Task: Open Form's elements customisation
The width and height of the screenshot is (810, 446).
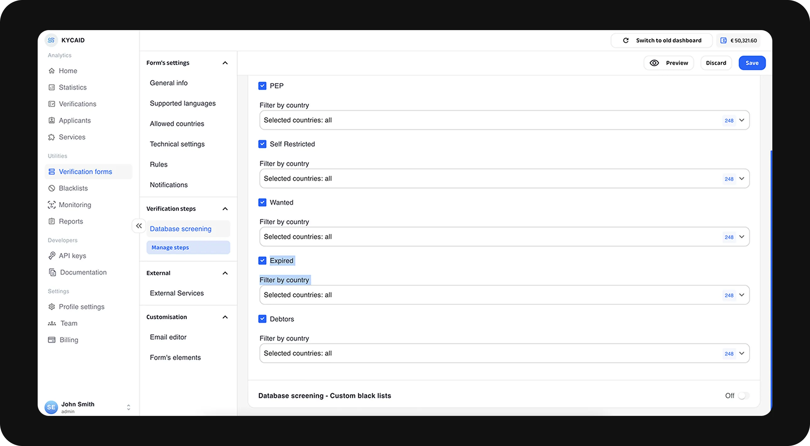Action: [x=175, y=358]
